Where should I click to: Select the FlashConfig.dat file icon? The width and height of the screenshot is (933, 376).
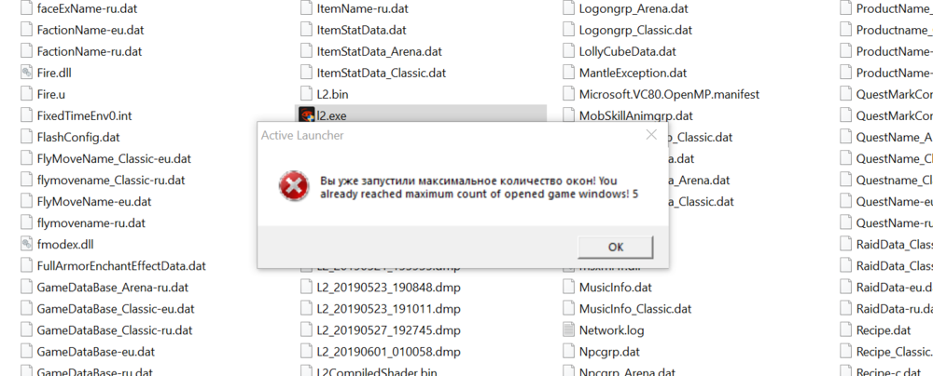coord(27,137)
